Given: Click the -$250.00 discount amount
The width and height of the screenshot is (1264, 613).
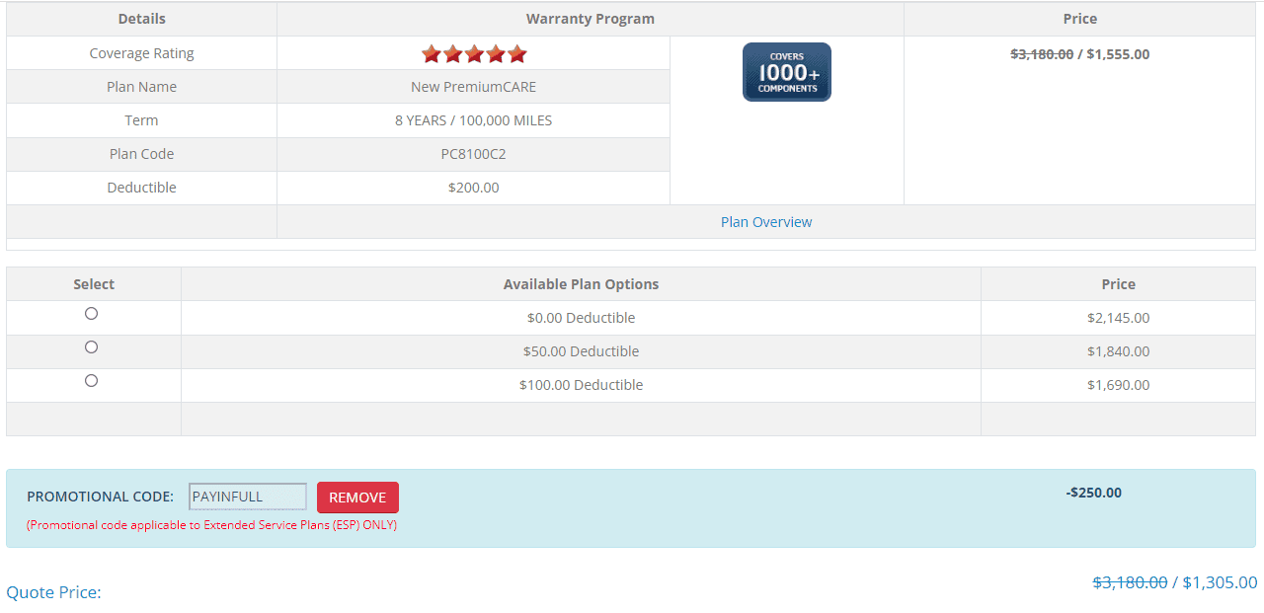Looking at the screenshot, I should (1094, 493).
